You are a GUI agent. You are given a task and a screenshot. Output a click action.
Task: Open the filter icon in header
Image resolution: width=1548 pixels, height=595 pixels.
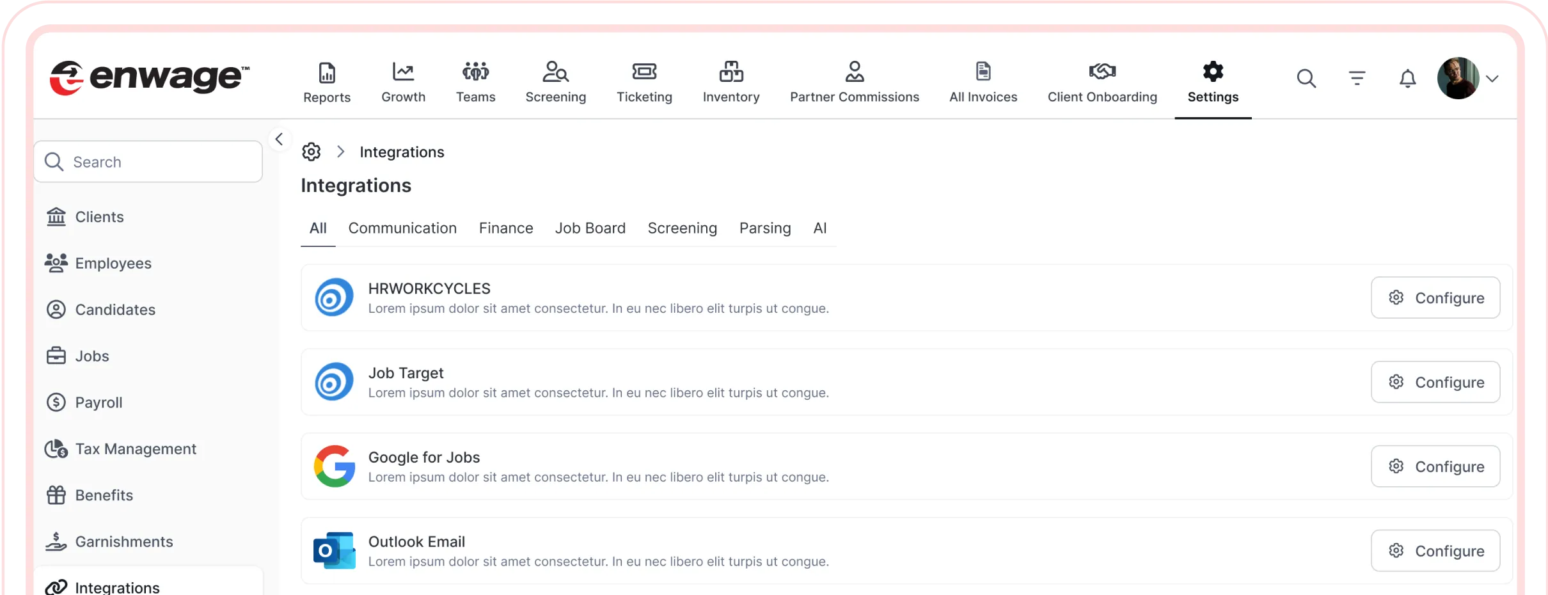click(1357, 79)
